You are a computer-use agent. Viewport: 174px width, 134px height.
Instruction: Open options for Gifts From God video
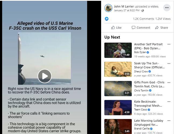point(169,83)
